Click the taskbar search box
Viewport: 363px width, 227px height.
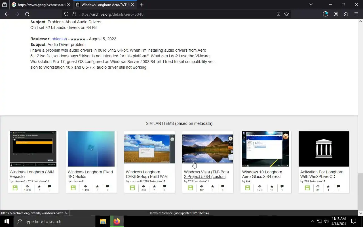point(54,221)
